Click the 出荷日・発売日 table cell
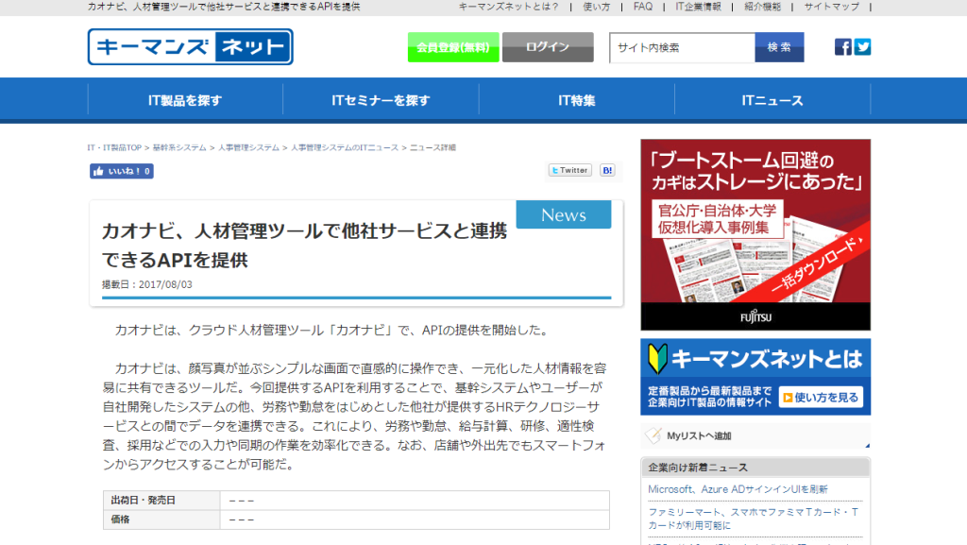This screenshot has height=545, width=967. (161, 500)
